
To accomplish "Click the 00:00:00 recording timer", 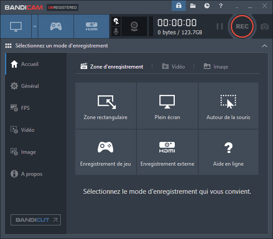I will click(x=177, y=22).
